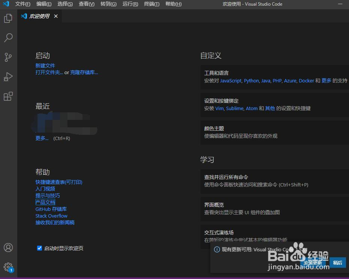Click 接收我们的新闻稿 link

coord(55,222)
